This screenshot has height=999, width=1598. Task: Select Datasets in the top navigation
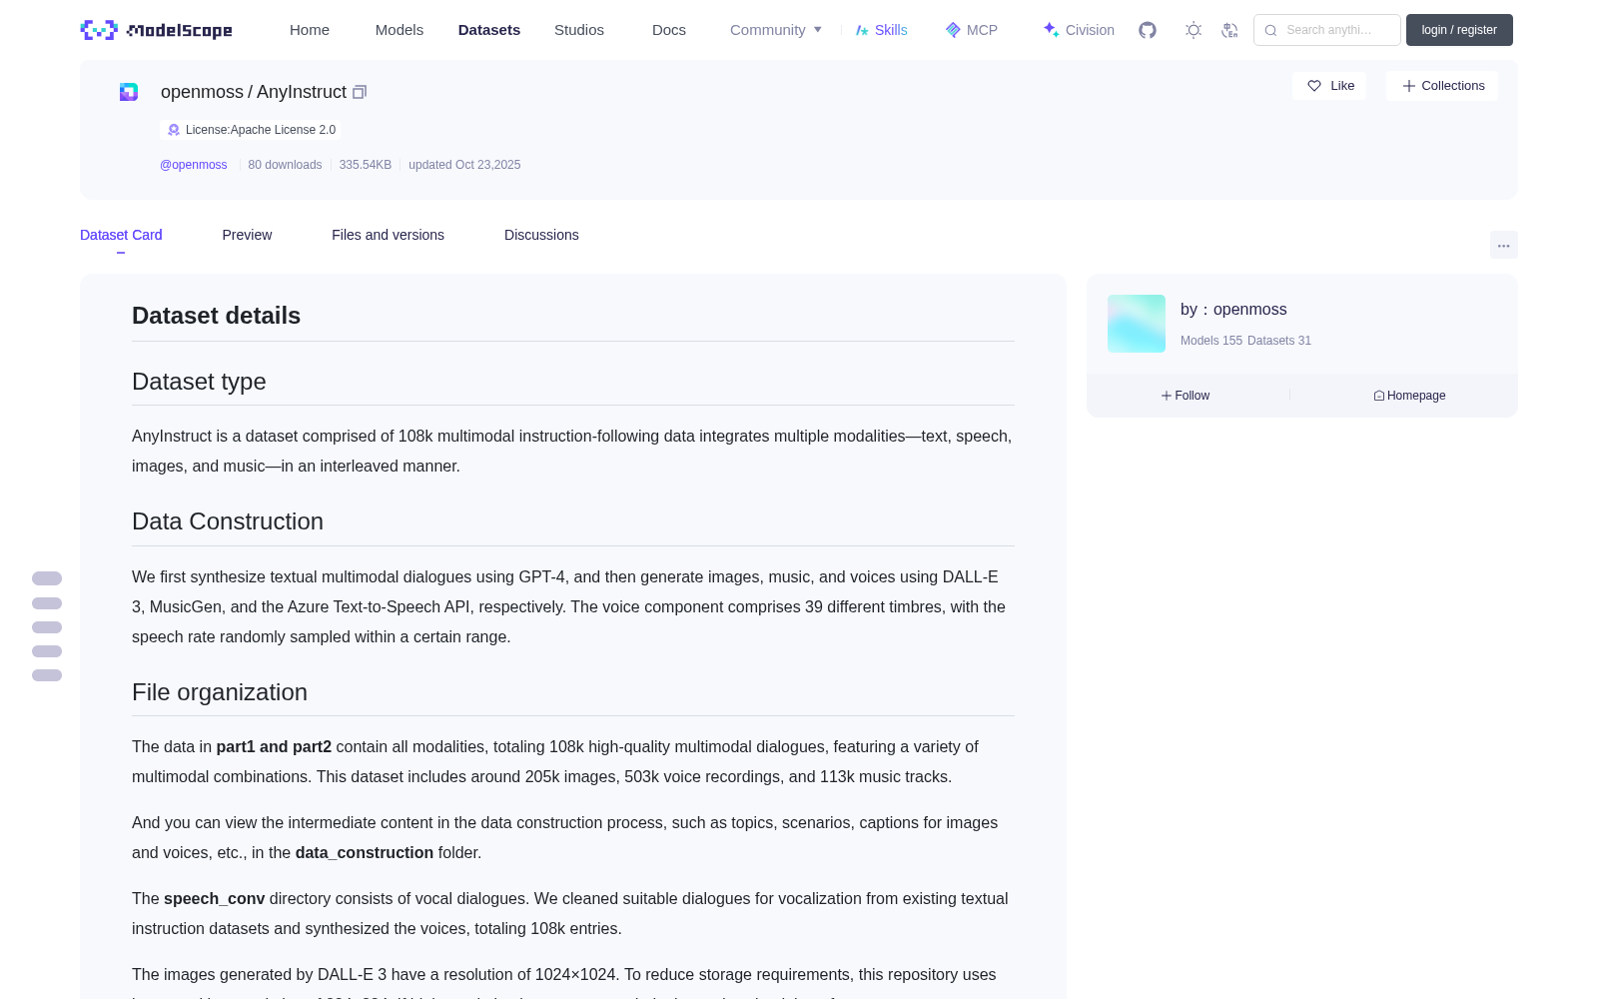pos(489,30)
